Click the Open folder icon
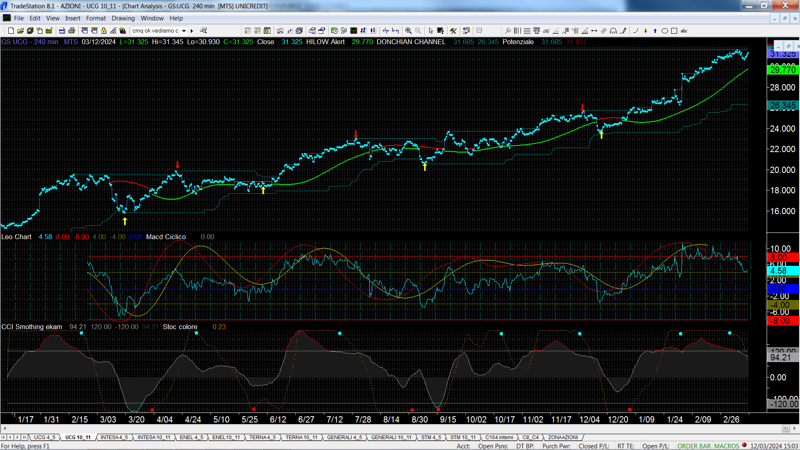 pos(20,30)
